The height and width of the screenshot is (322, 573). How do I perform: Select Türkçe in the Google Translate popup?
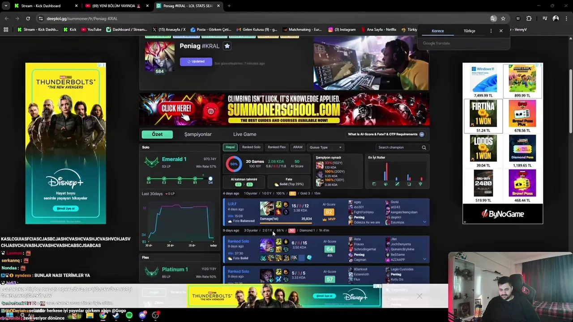coord(469,31)
